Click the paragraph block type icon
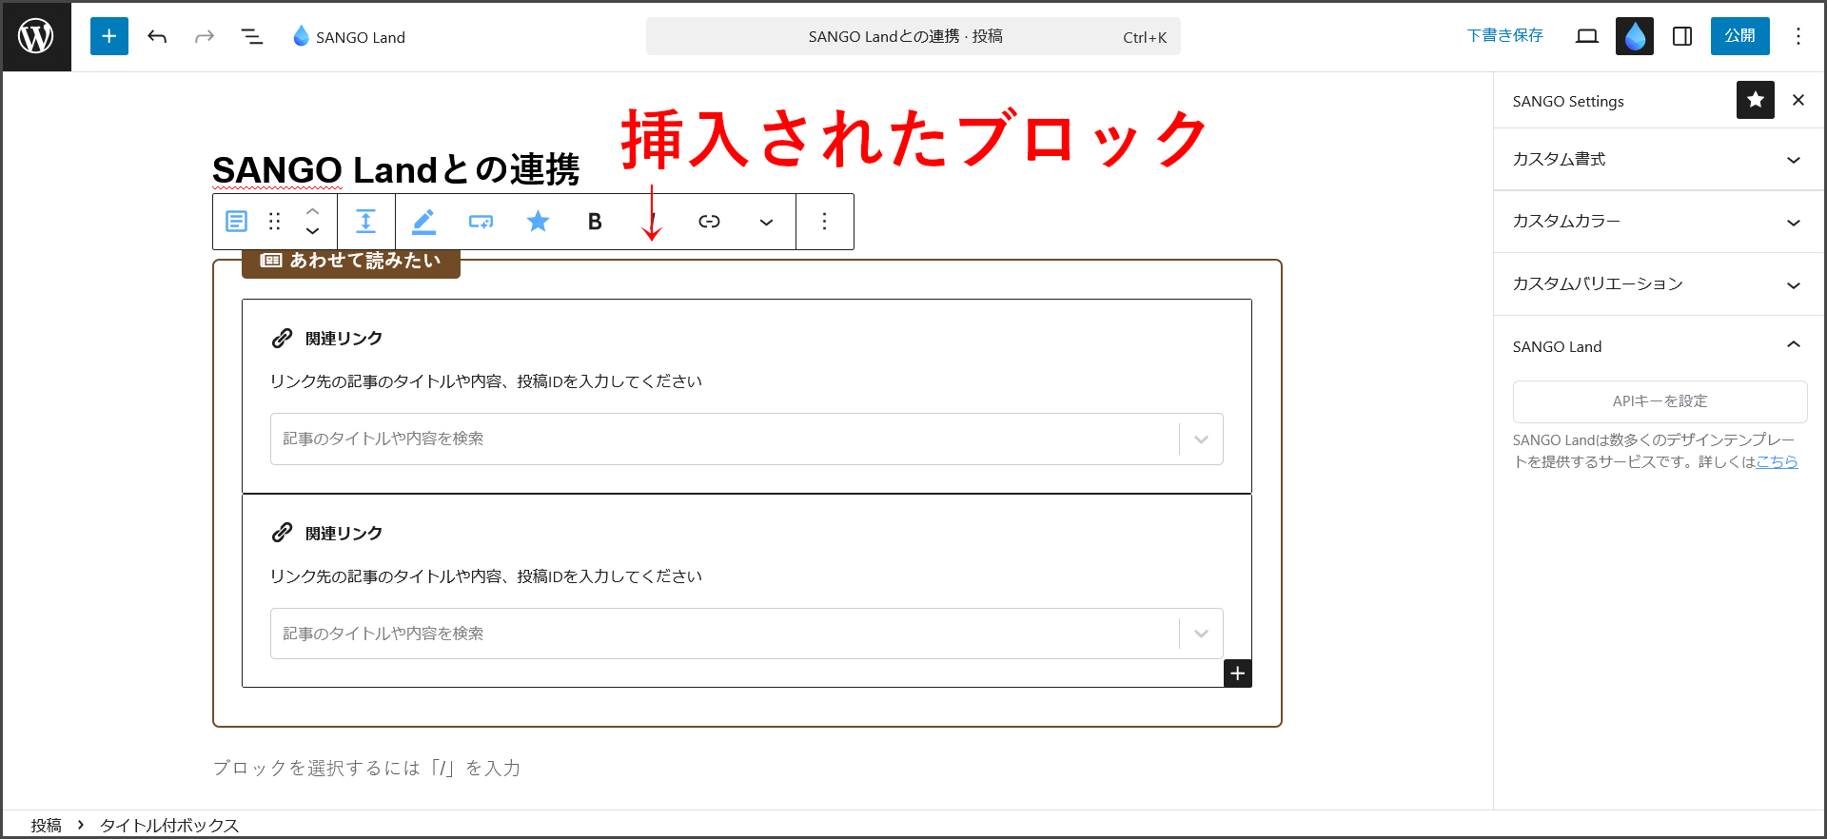The height and width of the screenshot is (839, 1827). click(236, 222)
